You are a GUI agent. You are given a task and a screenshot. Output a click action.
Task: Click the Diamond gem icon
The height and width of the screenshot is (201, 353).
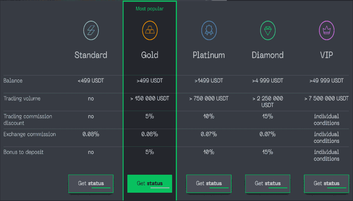(268, 30)
